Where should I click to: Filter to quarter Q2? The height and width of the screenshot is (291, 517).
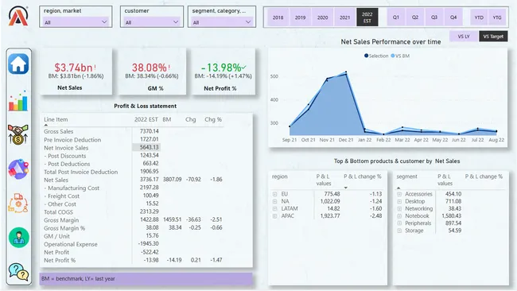point(415,17)
